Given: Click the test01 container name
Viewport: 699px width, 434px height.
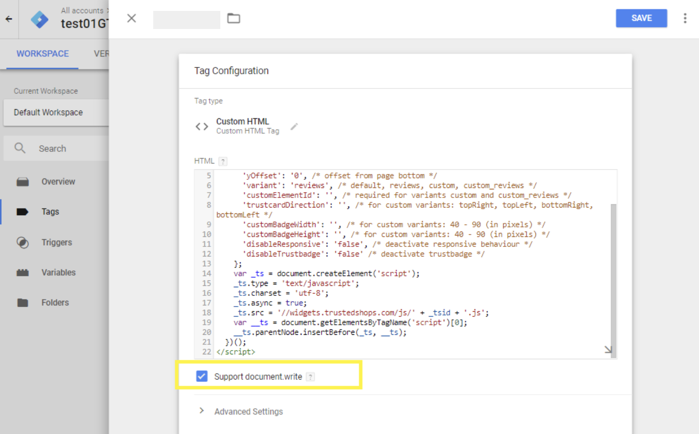Looking at the screenshot, I should click(x=84, y=24).
